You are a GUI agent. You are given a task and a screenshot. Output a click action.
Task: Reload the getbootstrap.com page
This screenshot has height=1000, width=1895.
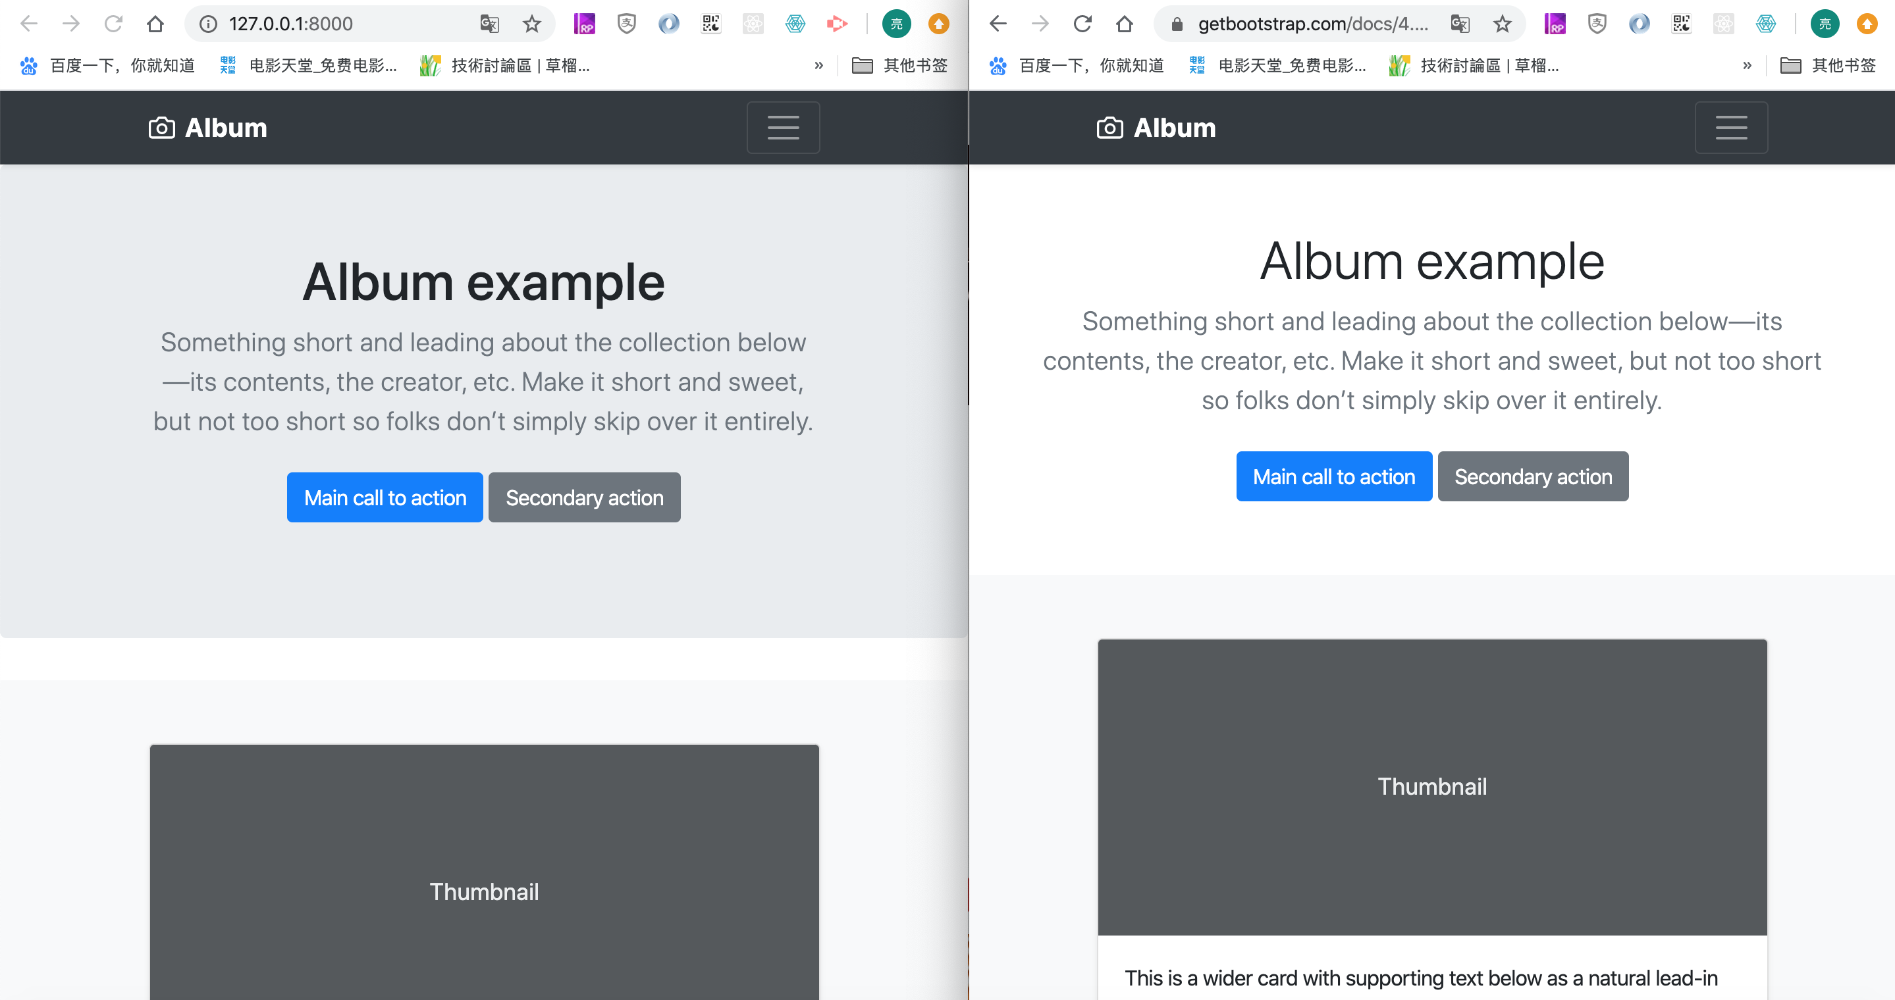1082,24
